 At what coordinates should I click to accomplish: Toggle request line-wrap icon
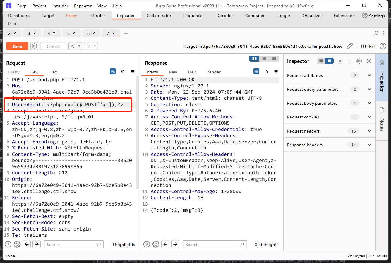[113, 71]
